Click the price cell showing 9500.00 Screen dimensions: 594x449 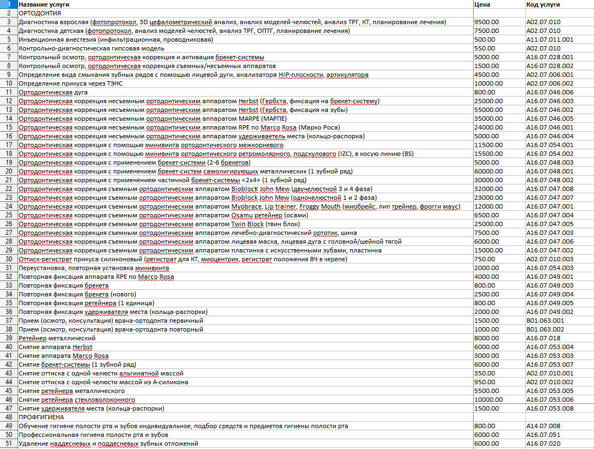pyautogui.click(x=486, y=22)
